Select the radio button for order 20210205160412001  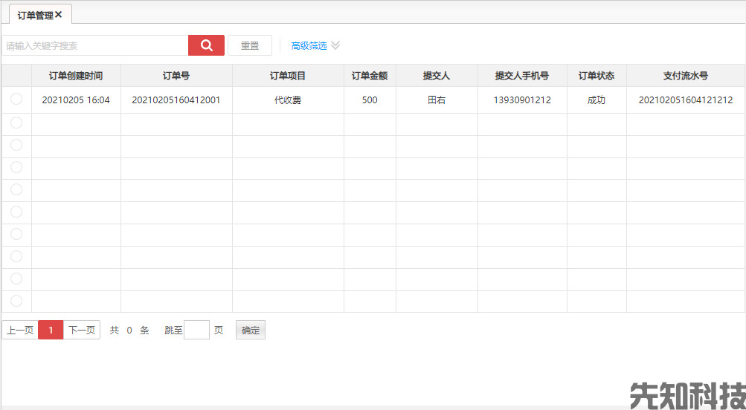(16, 100)
